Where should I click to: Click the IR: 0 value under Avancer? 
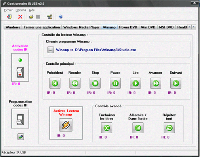pos(152,93)
